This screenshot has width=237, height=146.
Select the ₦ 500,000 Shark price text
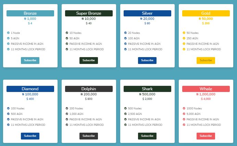click(x=147, y=94)
